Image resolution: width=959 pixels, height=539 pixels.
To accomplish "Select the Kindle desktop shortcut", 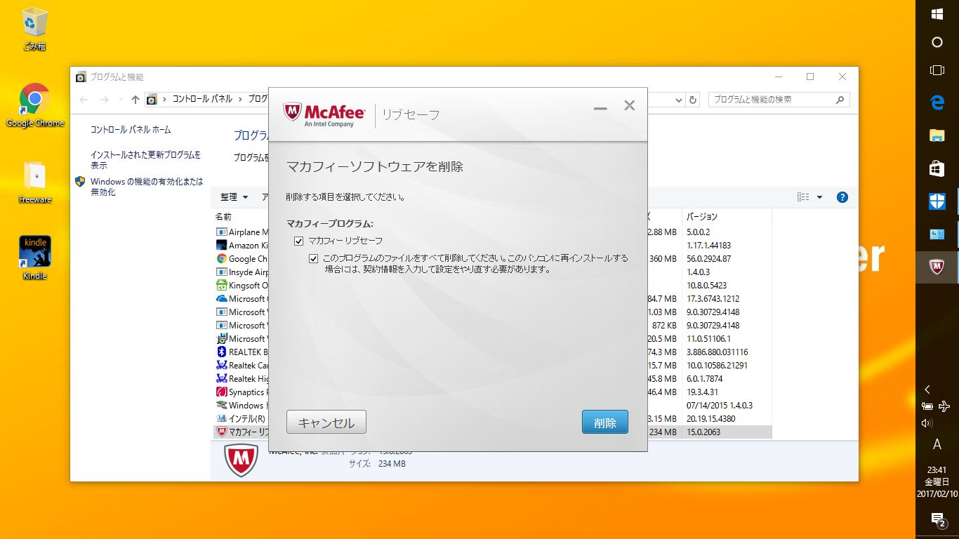I will click(x=34, y=258).
